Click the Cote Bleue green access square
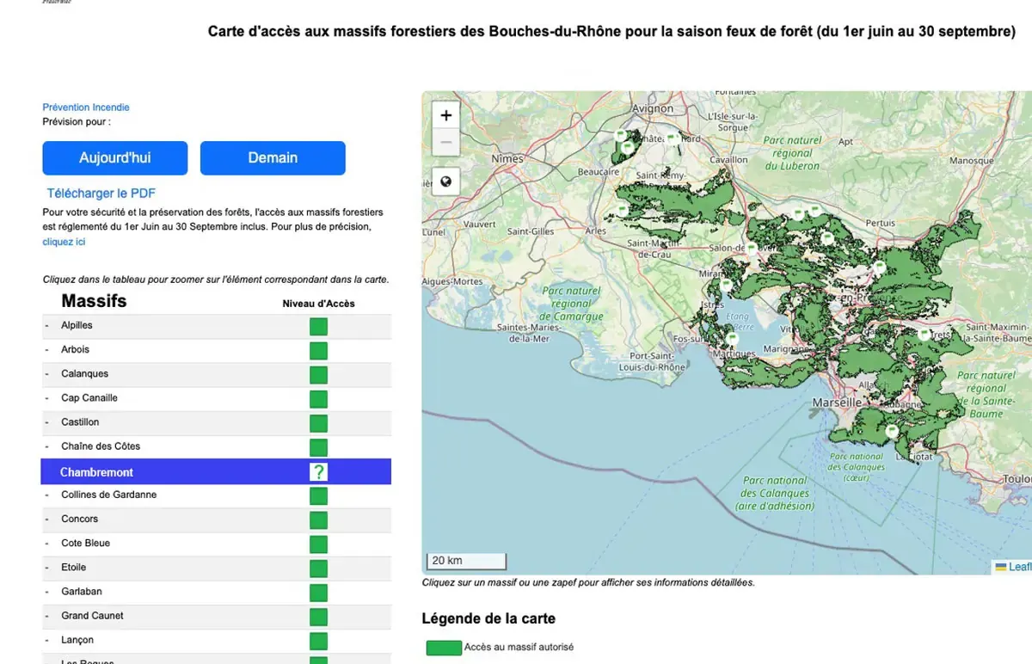The height and width of the screenshot is (664, 1032). (x=318, y=544)
